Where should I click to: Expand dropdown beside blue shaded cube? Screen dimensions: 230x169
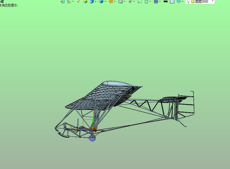point(96,2)
